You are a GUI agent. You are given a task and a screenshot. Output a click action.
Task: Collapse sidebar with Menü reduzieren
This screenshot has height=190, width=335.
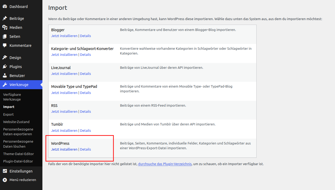(x=21, y=180)
